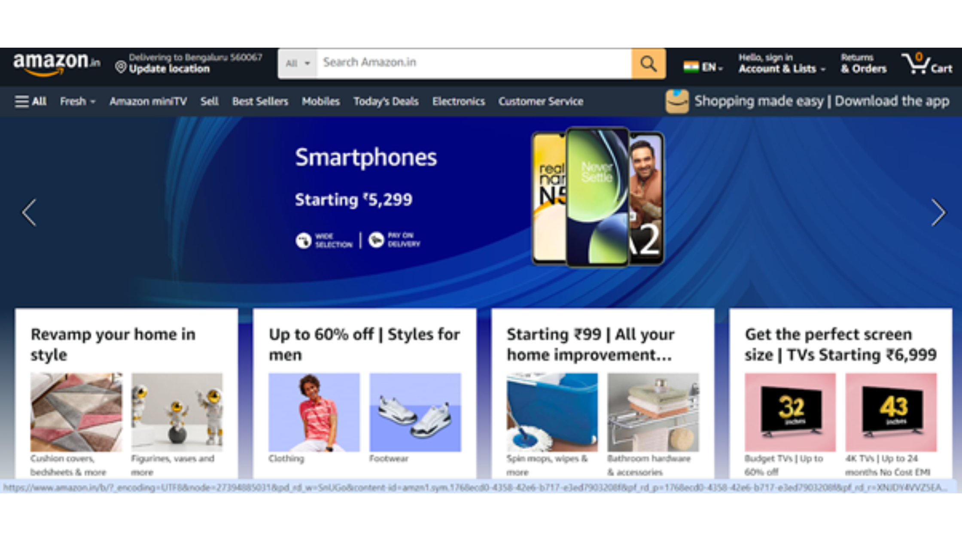Select Today's Deals menu item

tap(386, 101)
